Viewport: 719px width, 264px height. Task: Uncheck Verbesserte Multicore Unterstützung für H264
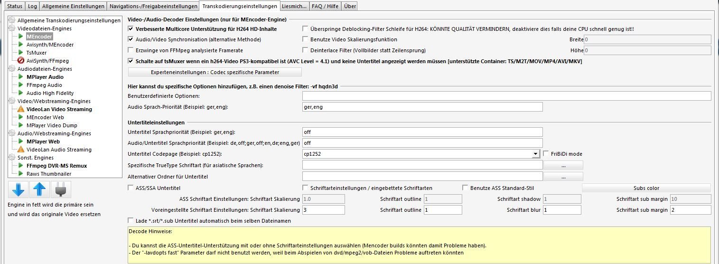[x=131, y=29]
